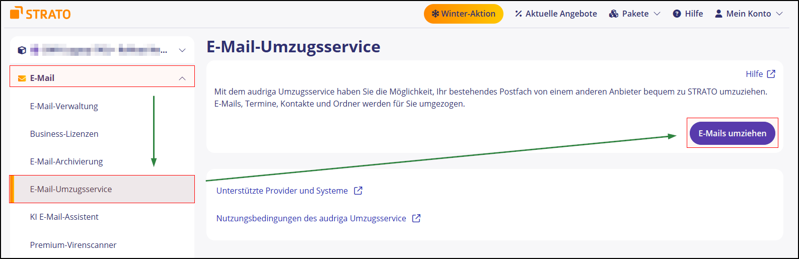The height and width of the screenshot is (259, 799).
Task: Click the Pakete boxes icon
Action: pyautogui.click(x=613, y=14)
